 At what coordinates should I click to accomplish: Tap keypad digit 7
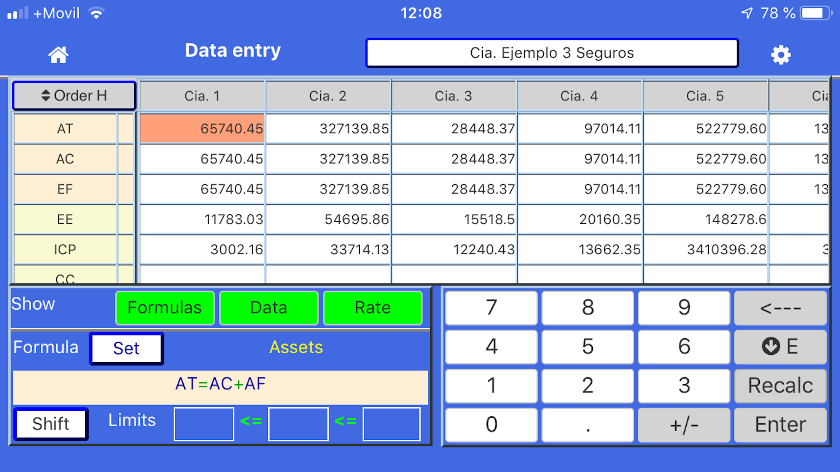(x=491, y=307)
